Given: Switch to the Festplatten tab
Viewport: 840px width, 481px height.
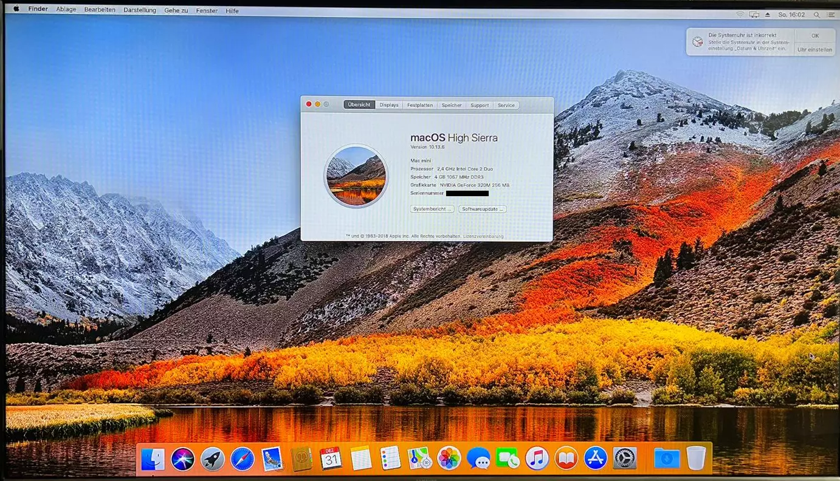Looking at the screenshot, I should click(420, 105).
